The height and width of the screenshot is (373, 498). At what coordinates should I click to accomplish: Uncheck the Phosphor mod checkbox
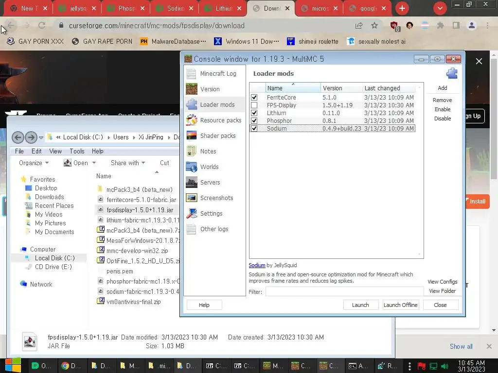tap(254, 120)
